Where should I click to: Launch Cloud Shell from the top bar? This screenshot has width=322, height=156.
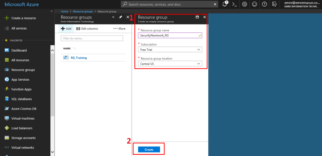[x=235, y=4]
